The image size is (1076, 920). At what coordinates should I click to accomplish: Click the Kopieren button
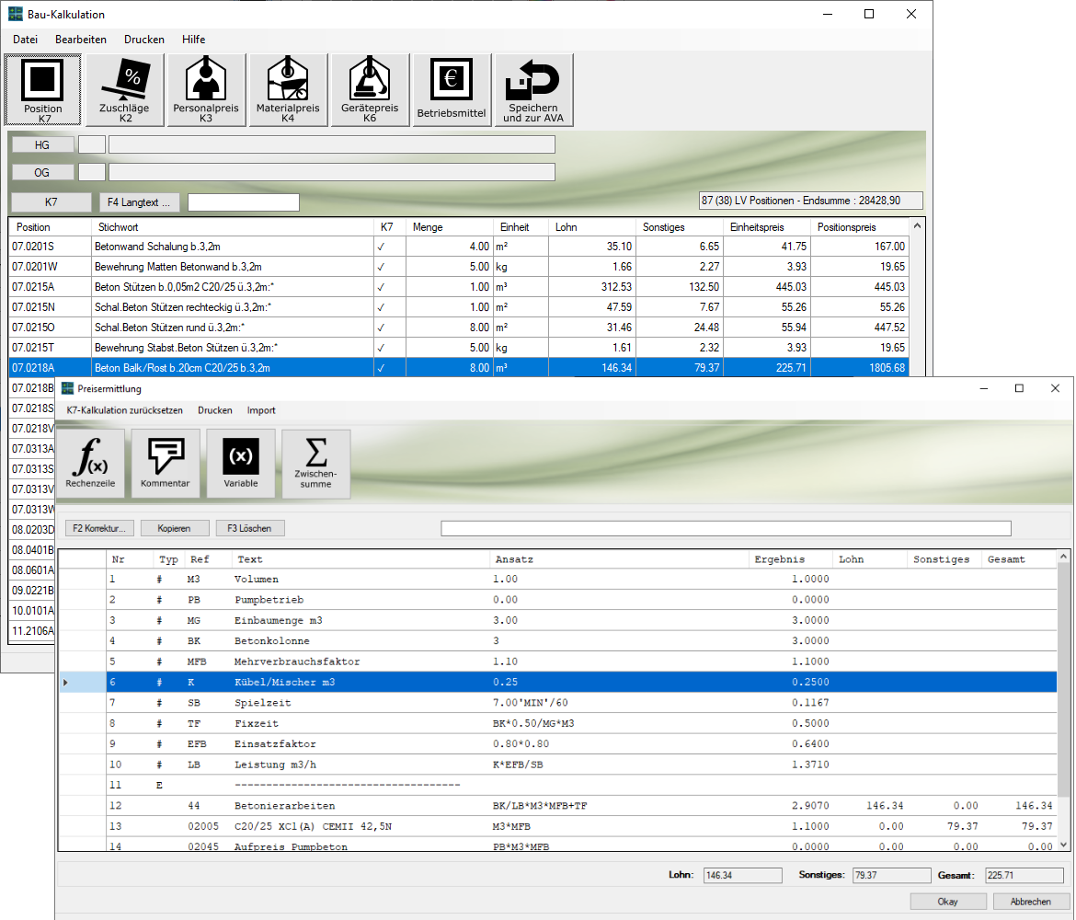click(x=175, y=529)
